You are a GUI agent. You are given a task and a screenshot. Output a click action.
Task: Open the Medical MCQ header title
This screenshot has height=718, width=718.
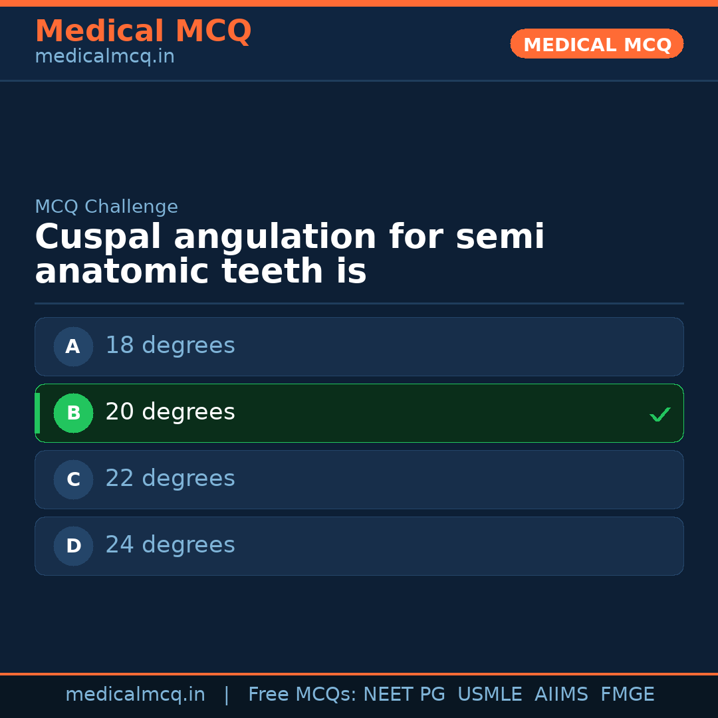click(x=143, y=31)
